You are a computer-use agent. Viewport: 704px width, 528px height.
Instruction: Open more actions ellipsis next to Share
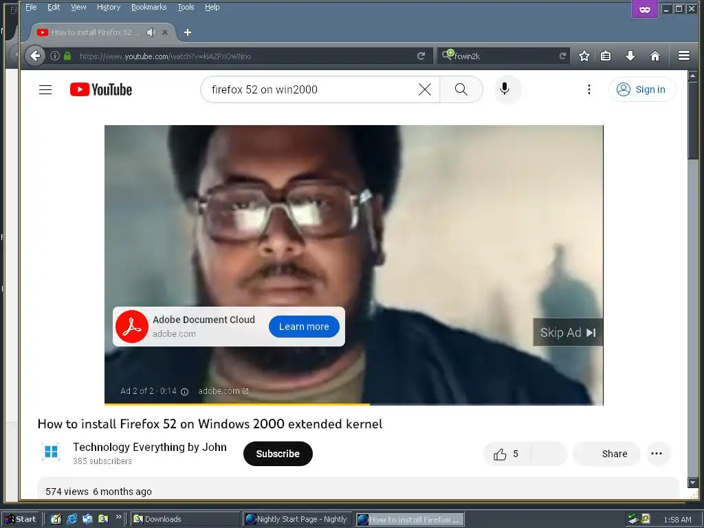tap(657, 454)
